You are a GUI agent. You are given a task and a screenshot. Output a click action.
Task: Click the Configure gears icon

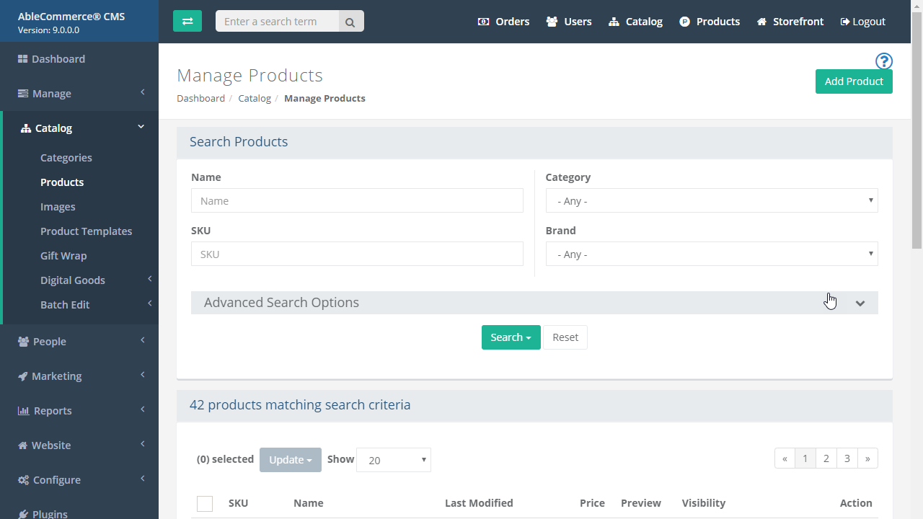click(23, 480)
